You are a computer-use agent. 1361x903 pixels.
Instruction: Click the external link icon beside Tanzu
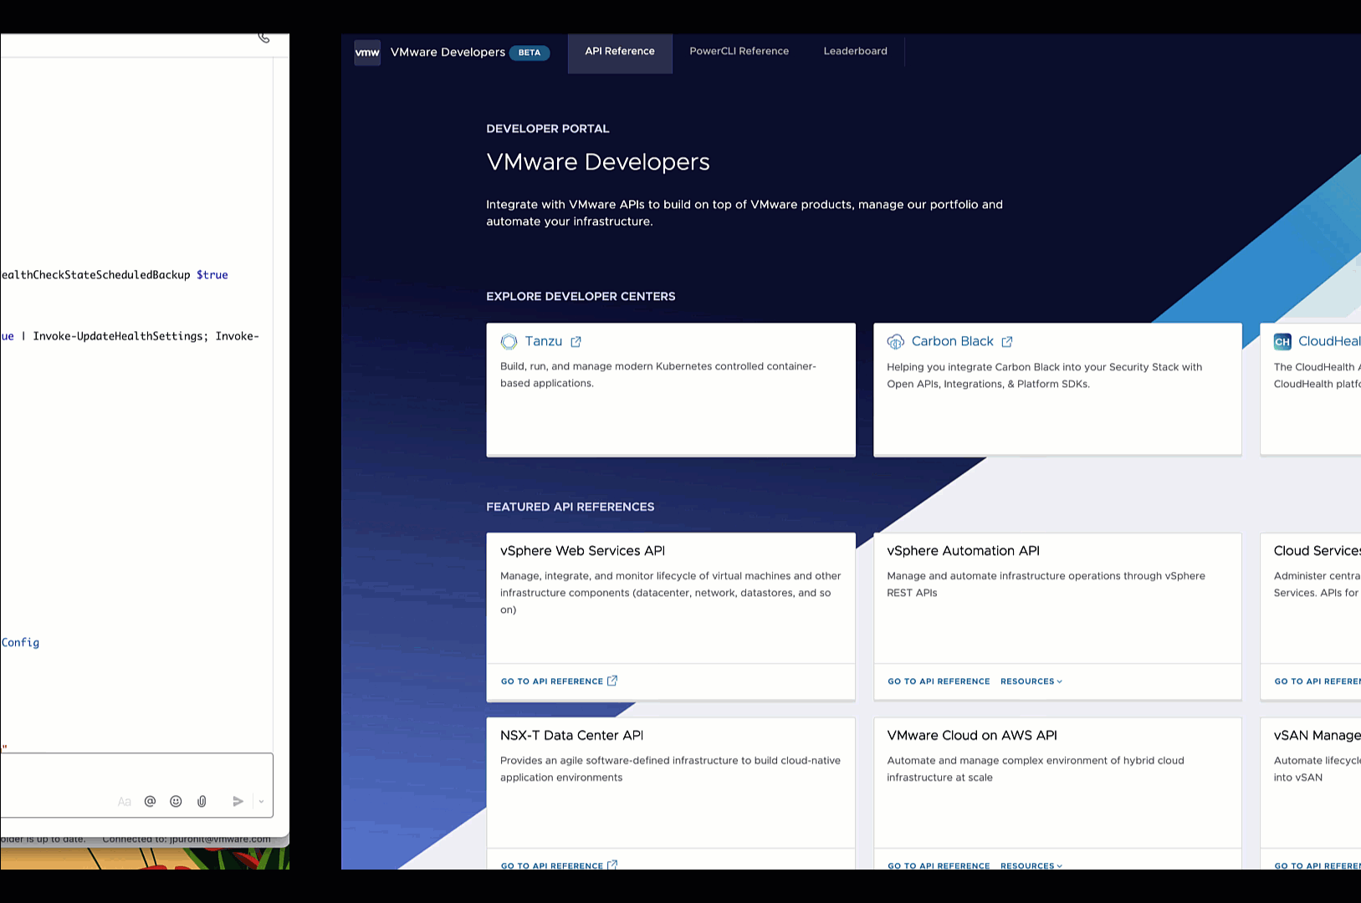click(x=576, y=341)
